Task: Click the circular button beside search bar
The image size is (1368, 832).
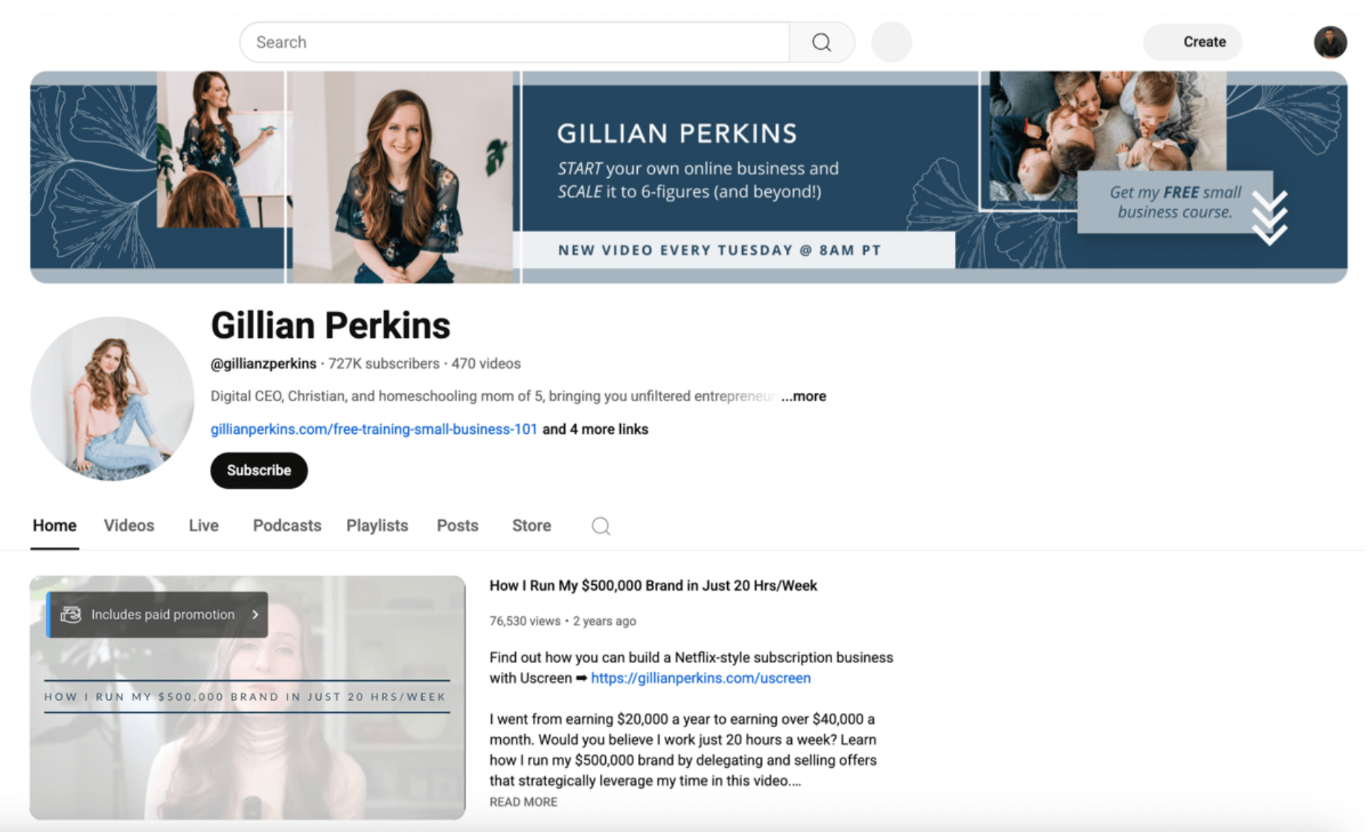Action: coord(891,42)
